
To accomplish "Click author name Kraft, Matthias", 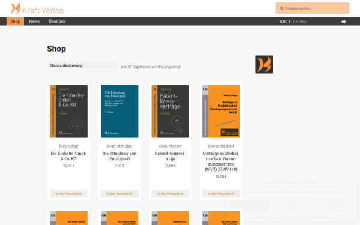I will [x=119, y=146].
